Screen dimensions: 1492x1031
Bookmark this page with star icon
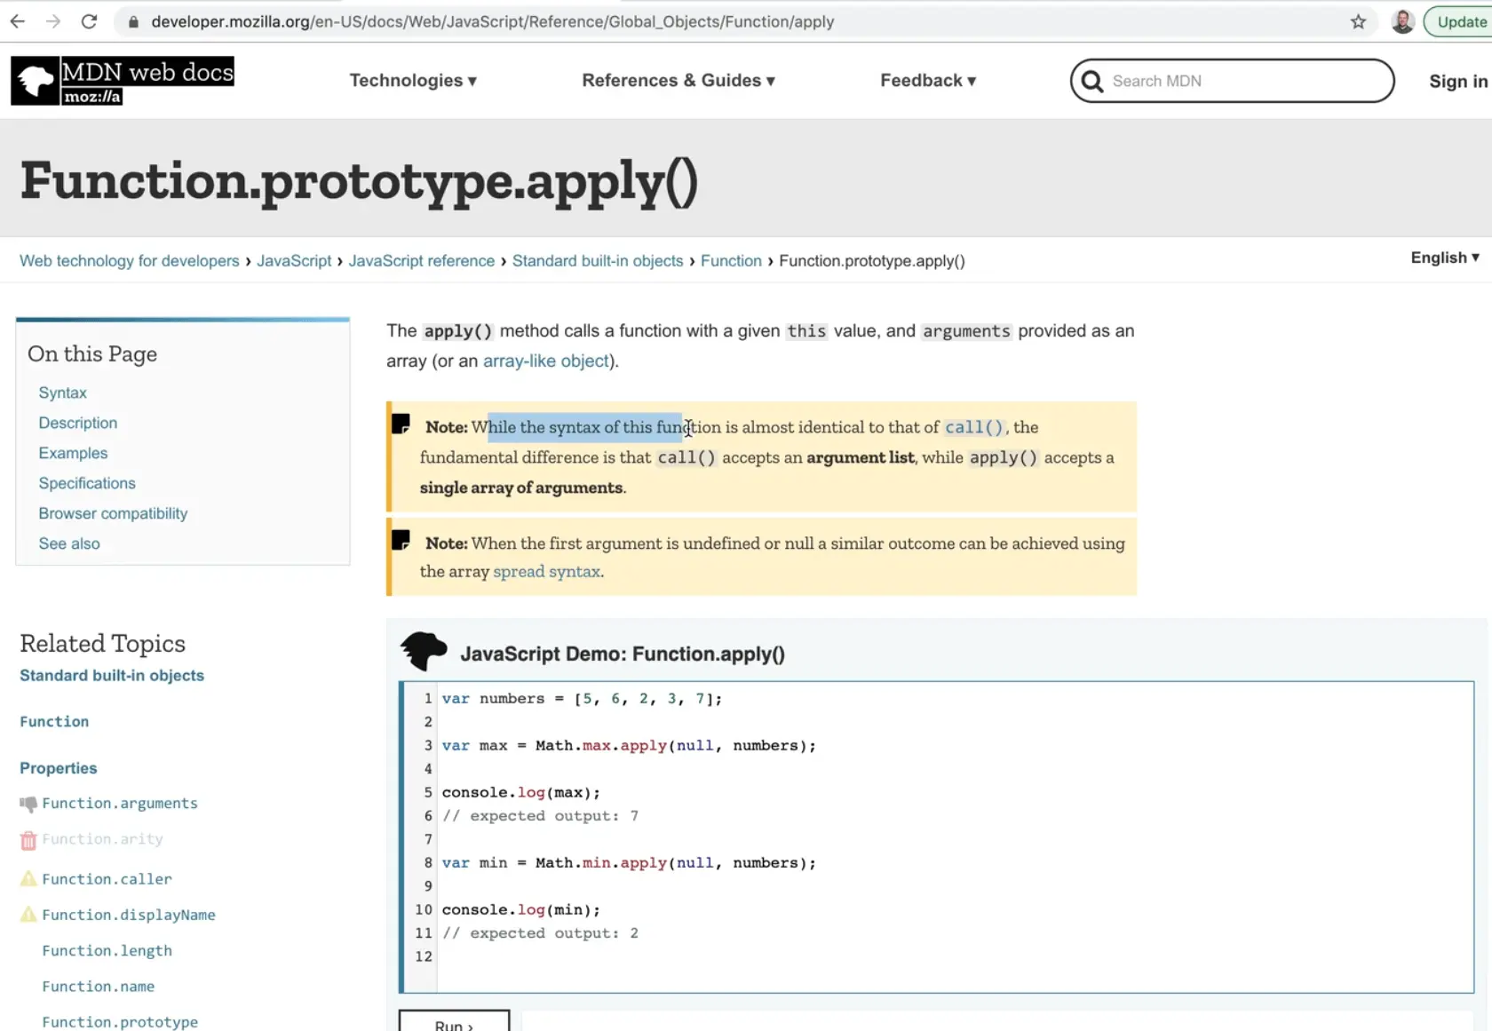coord(1358,21)
